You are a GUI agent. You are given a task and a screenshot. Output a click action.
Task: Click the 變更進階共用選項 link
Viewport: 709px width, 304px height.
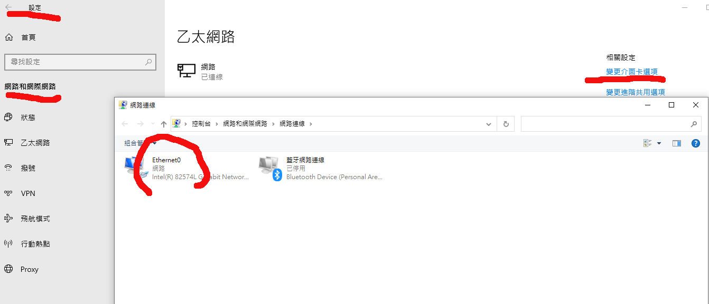click(635, 92)
